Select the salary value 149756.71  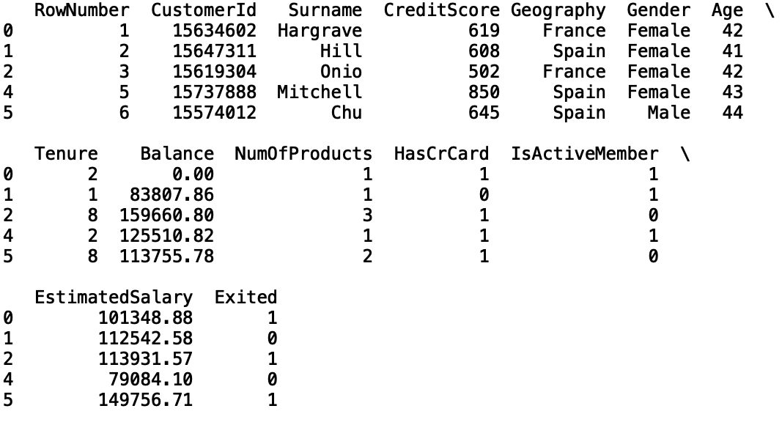[x=145, y=400]
